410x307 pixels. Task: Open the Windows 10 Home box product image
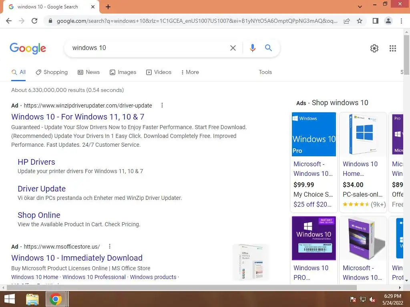point(363,134)
